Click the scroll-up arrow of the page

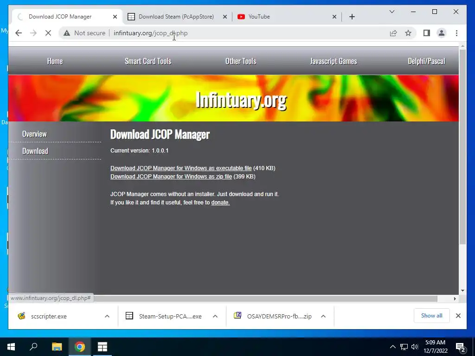(x=462, y=46)
